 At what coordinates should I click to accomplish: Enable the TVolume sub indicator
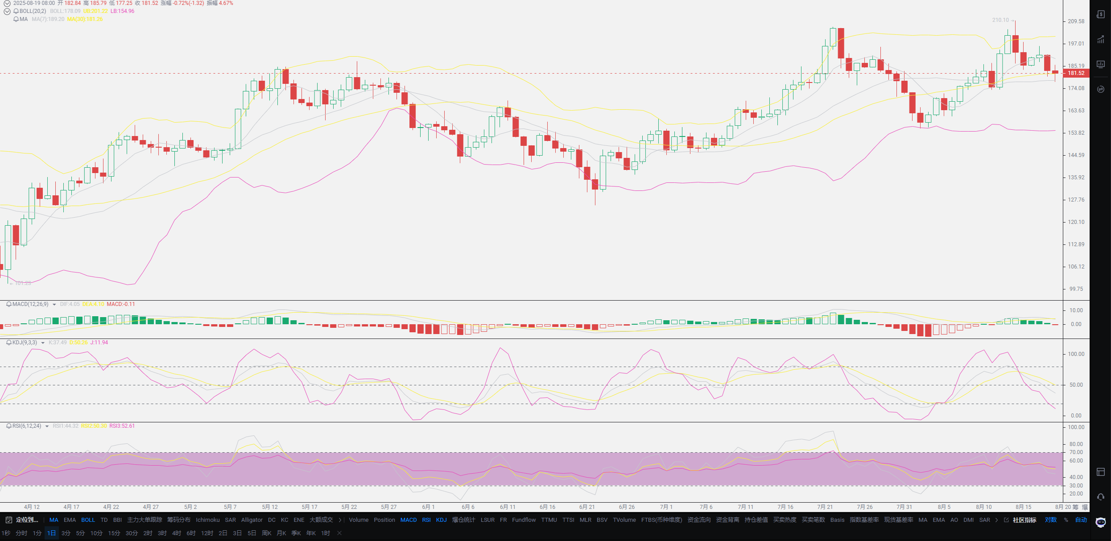[624, 520]
